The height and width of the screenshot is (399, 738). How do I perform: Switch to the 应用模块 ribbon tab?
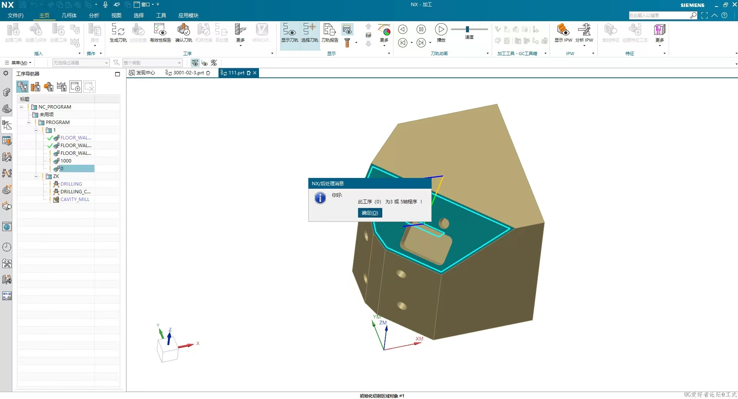pos(188,15)
